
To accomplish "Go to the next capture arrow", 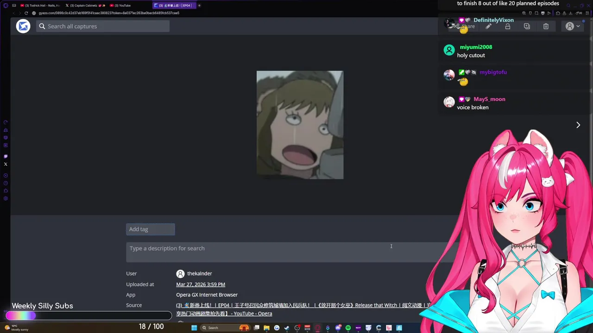I will pos(578,125).
